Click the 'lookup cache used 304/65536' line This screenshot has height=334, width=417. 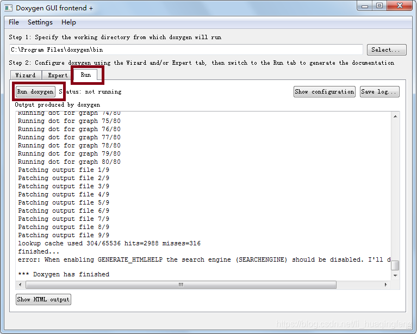(x=109, y=244)
